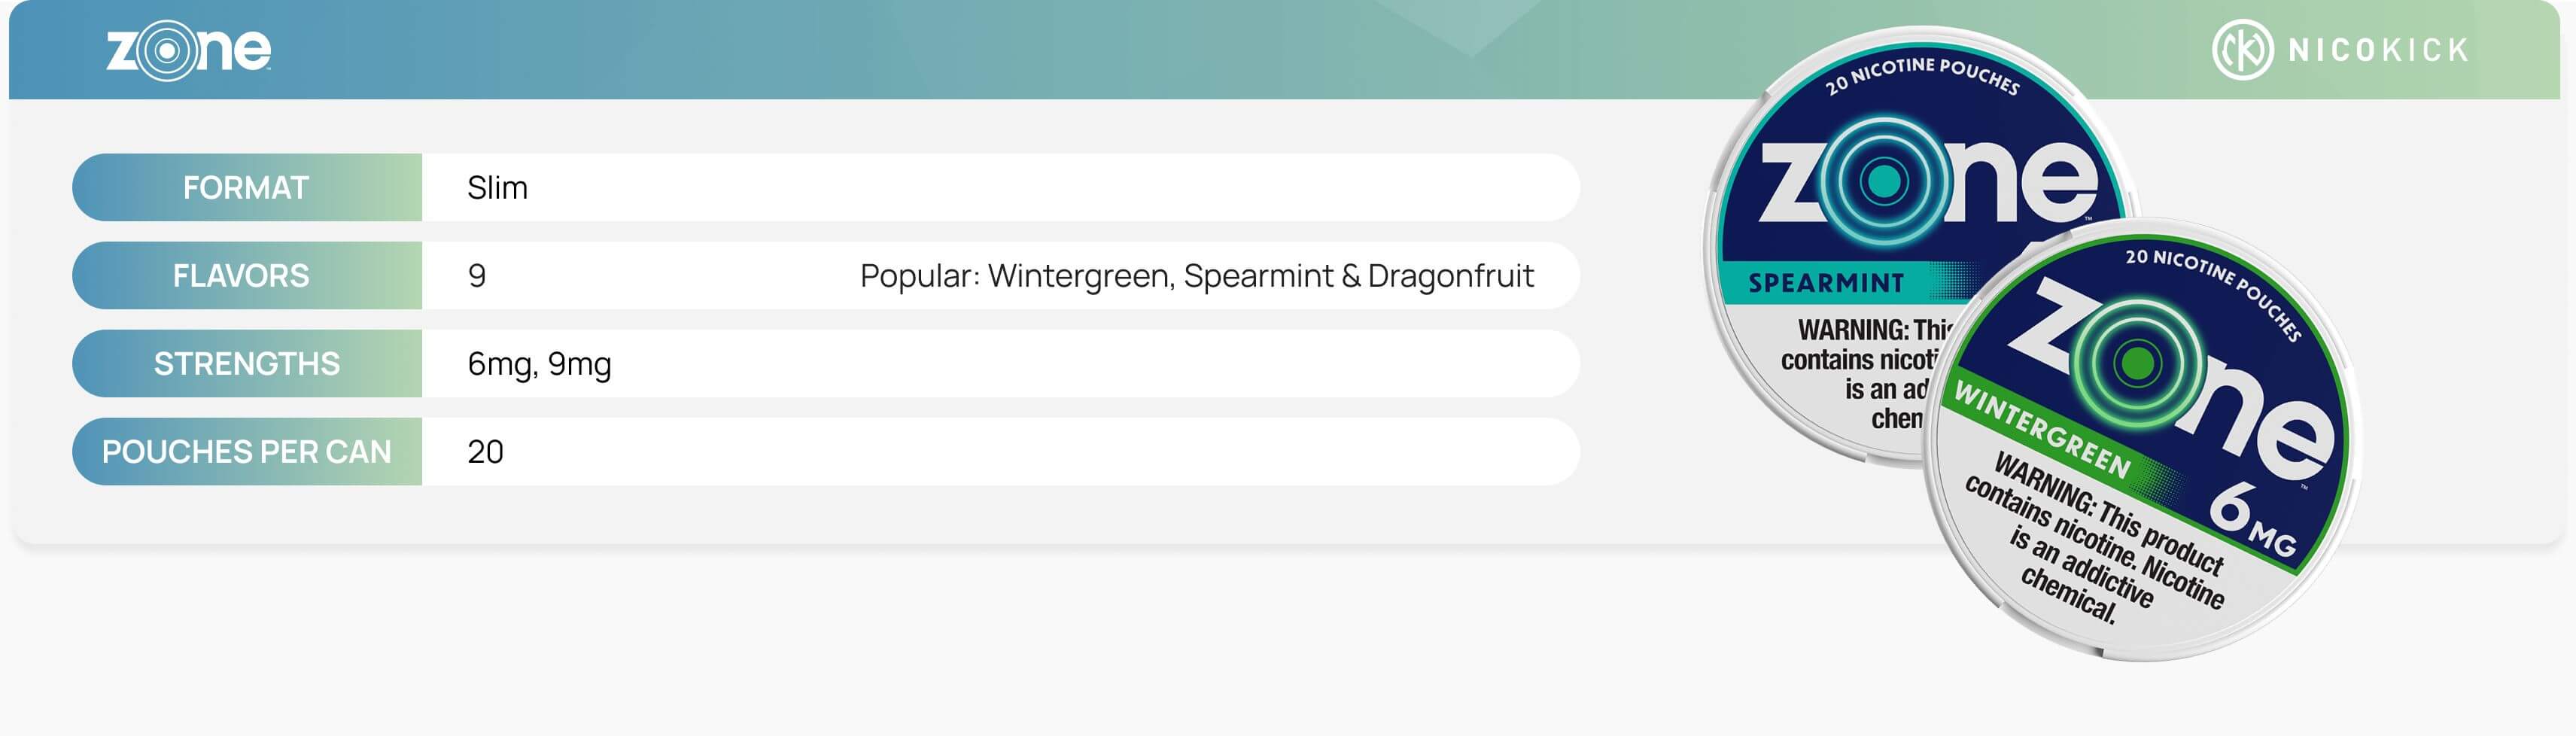This screenshot has height=736, width=2576.
Task: Select the FORMAT label pill
Action: click(246, 187)
